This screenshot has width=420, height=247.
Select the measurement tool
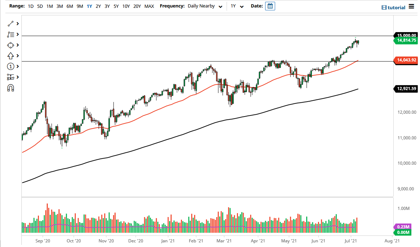[x=11, y=77]
